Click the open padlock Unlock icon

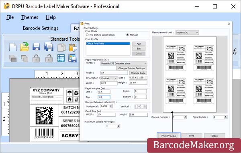(x=49, y=58)
